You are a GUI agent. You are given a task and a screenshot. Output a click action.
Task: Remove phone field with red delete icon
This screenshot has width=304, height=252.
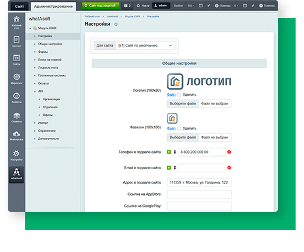(229, 152)
